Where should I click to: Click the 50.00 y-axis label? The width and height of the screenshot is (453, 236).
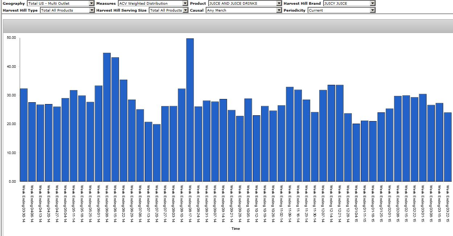[x=11, y=38]
